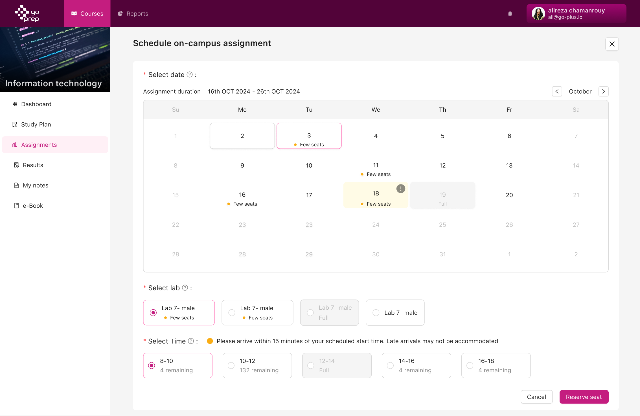Choose the second Lab 7- male option

coord(232,312)
